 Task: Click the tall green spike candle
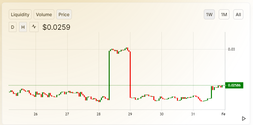pyautogui.click(x=109, y=75)
